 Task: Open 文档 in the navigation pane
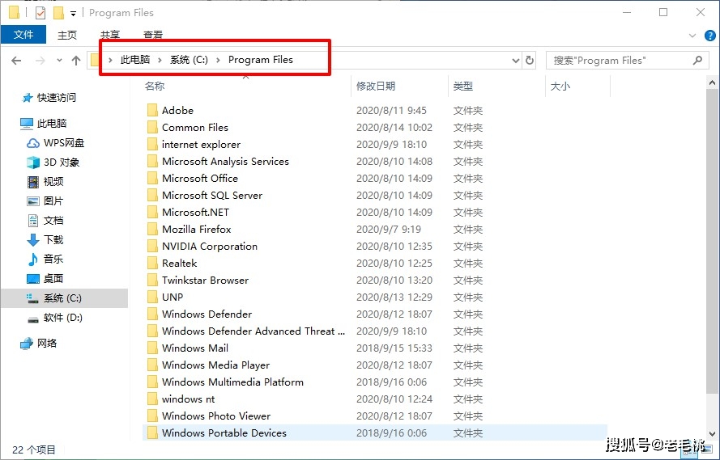[45, 221]
